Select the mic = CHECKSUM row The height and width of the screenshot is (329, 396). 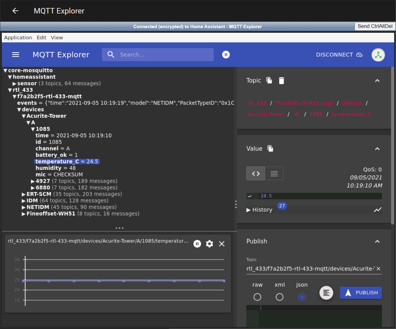59,175
